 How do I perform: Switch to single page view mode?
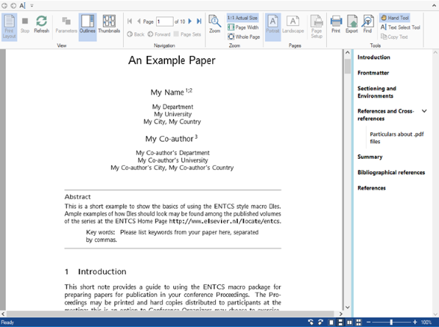click(331, 323)
